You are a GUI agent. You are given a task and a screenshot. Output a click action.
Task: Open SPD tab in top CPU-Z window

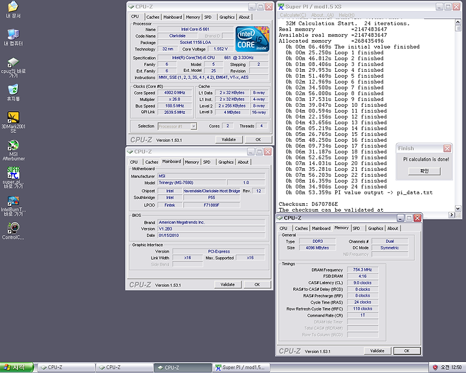[x=208, y=17]
